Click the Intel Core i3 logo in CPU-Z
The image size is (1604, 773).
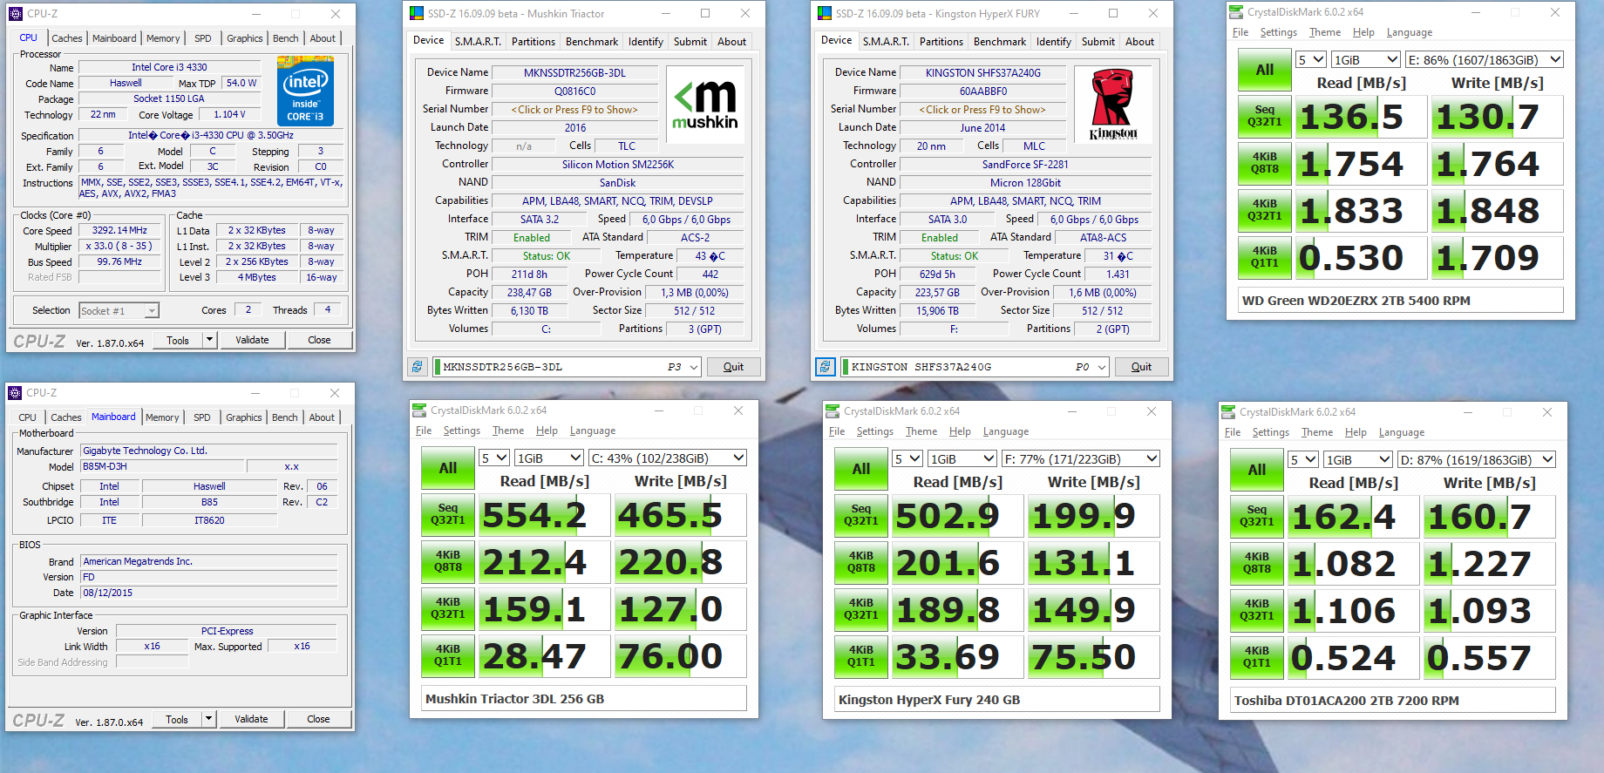[305, 91]
